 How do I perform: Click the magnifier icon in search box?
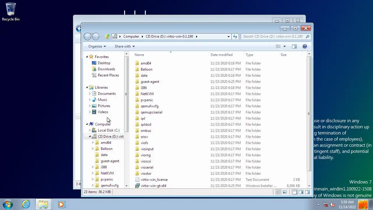[x=307, y=36]
